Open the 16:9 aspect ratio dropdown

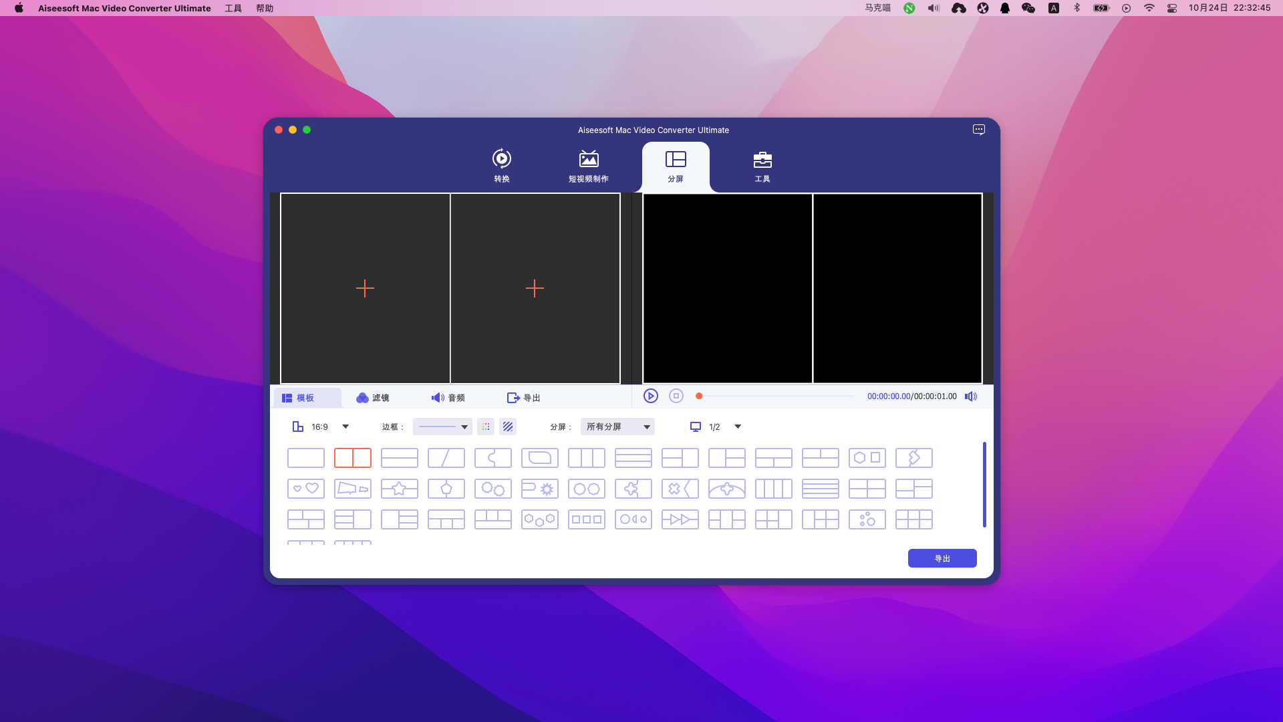click(345, 427)
